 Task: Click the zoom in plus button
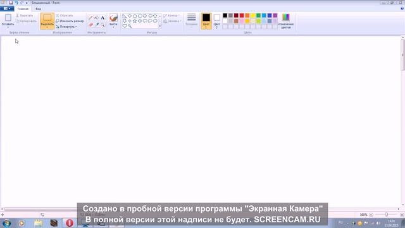[402, 215]
